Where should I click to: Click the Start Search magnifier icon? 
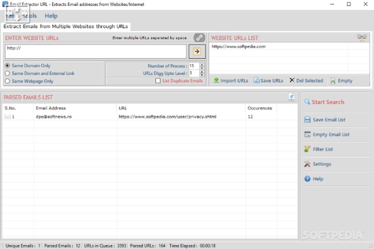click(x=307, y=102)
